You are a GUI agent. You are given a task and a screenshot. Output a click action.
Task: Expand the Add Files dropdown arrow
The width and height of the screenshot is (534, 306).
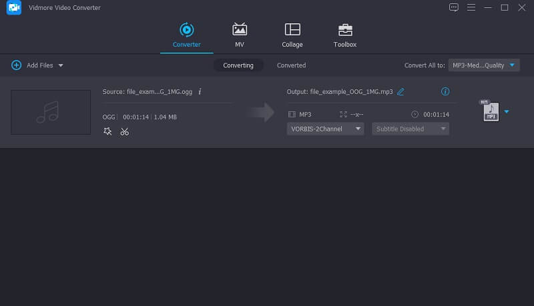point(61,65)
